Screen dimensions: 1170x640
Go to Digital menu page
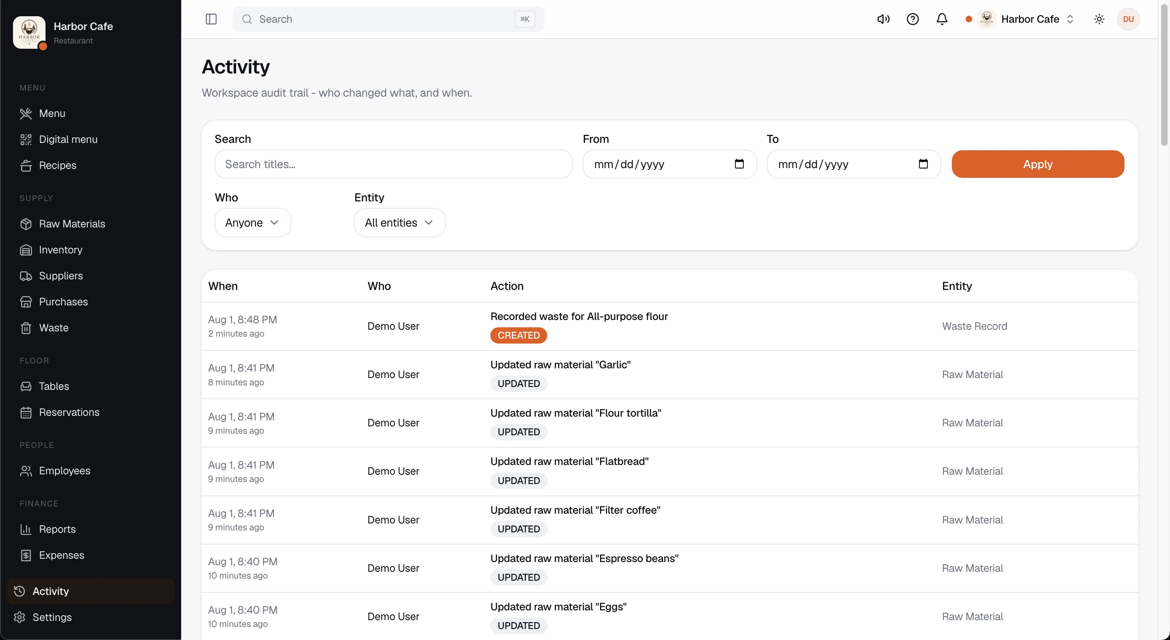(x=91, y=139)
